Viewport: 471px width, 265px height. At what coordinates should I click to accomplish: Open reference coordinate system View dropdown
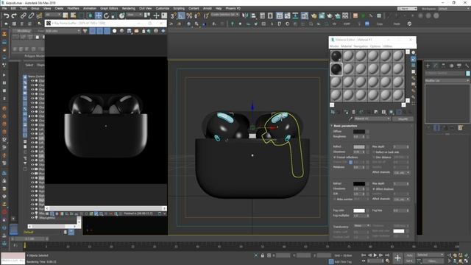point(134,15)
